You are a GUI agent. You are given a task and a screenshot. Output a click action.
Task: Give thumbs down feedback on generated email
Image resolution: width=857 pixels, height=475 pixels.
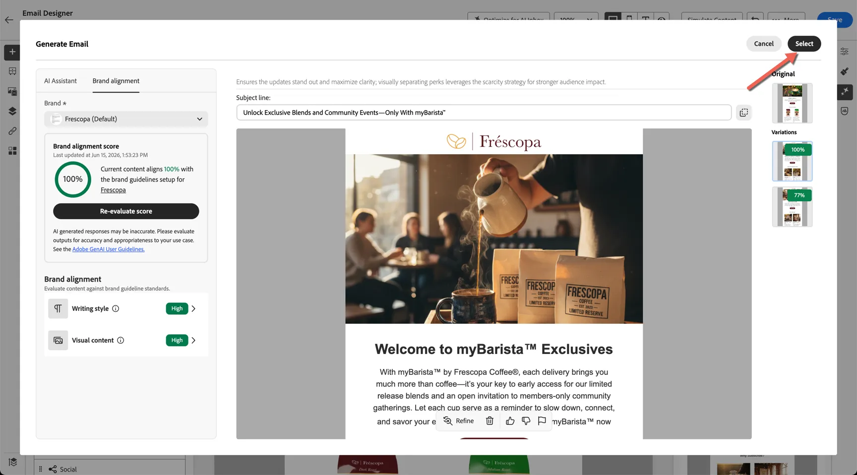[x=526, y=421]
